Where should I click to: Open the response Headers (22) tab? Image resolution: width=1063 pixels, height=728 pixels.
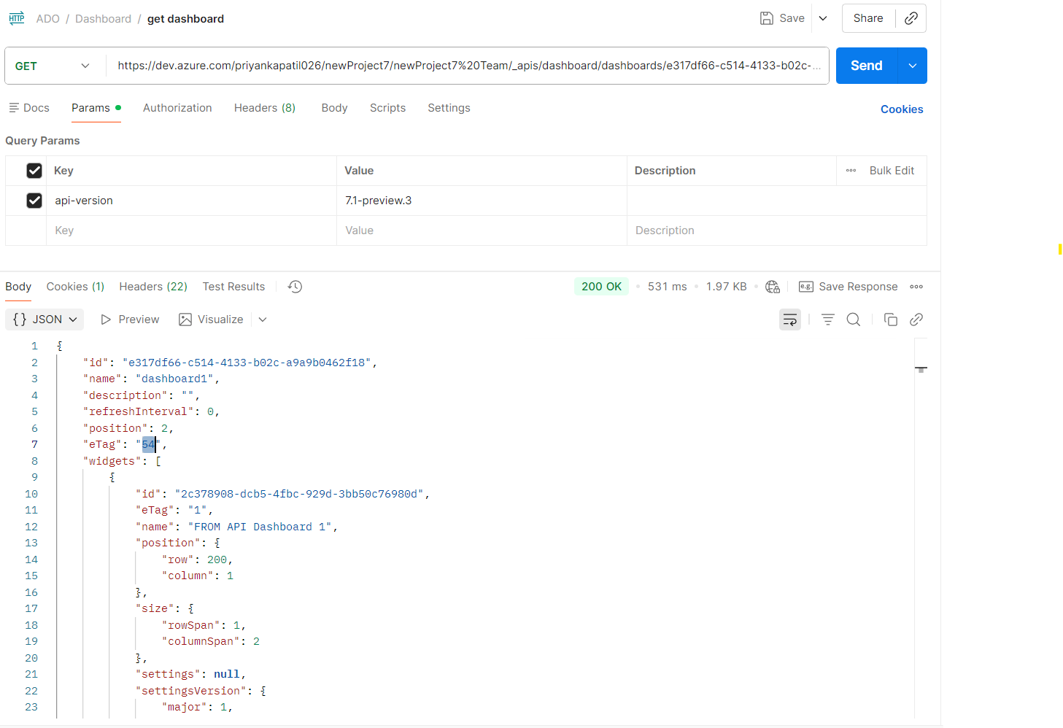pos(153,287)
